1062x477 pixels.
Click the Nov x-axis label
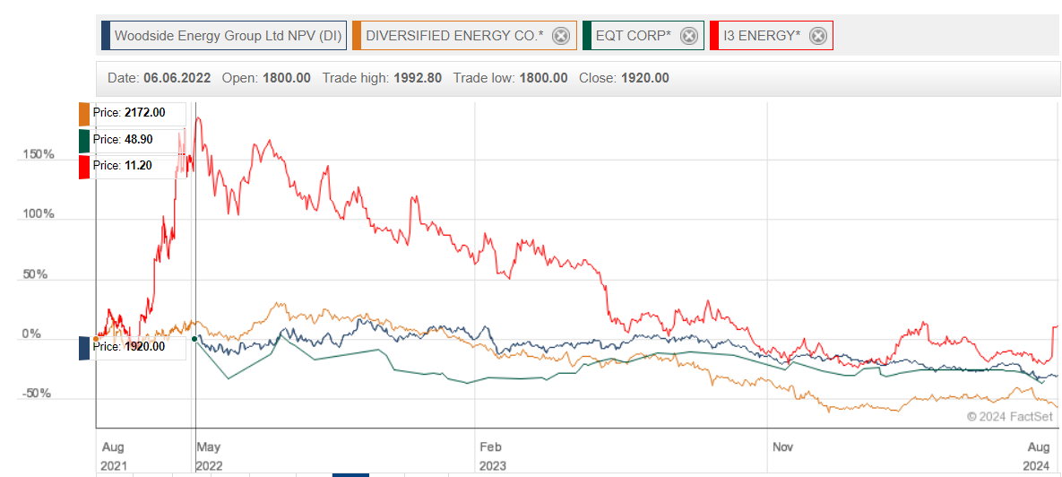point(782,447)
